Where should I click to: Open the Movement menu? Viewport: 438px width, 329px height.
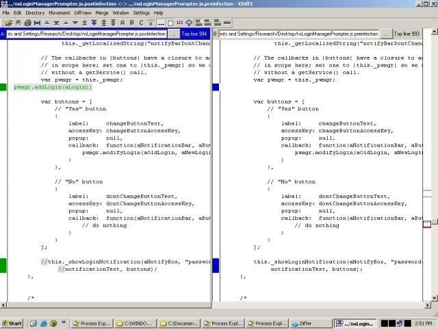[x=60, y=13]
